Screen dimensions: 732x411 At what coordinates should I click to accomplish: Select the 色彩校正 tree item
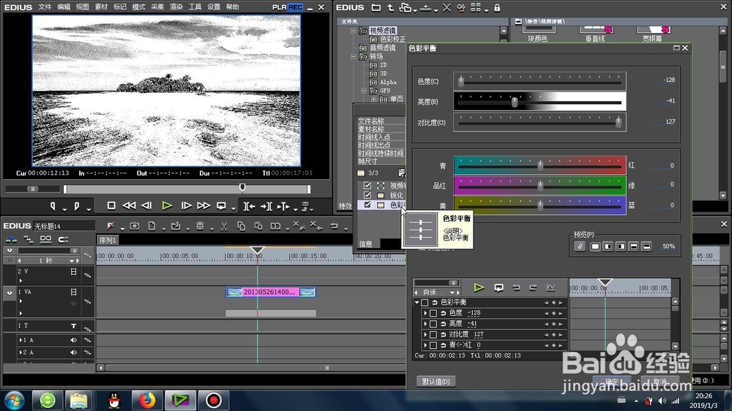392,39
